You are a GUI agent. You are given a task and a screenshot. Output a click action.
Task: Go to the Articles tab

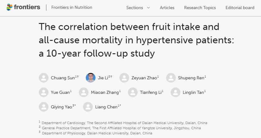(167, 8)
